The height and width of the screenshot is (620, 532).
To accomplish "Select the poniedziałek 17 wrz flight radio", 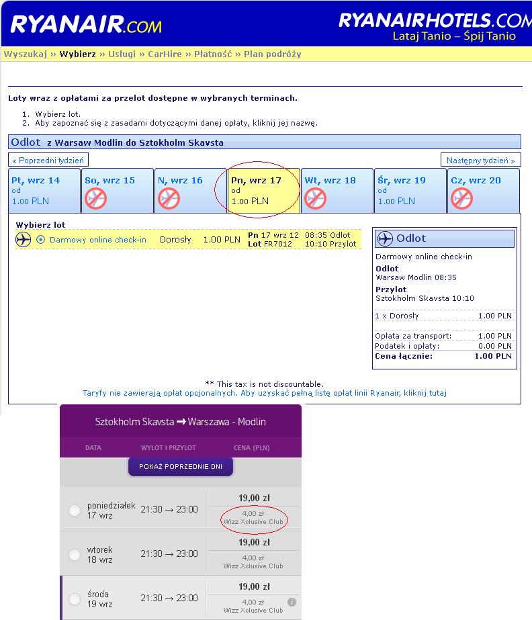I will point(75,510).
